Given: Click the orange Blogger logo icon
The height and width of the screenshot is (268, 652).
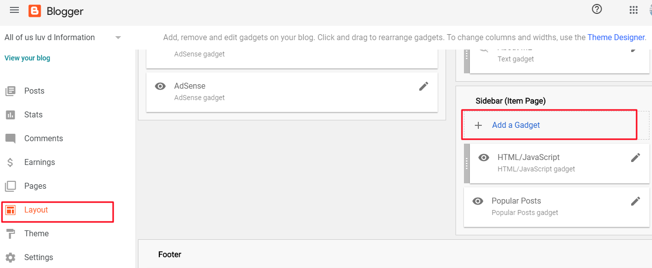Looking at the screenshot, I should [35, 11].
